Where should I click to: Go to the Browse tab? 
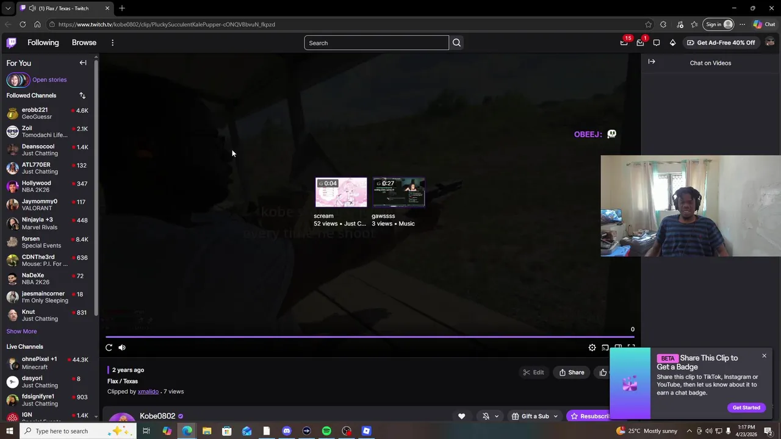(x=84, y=43)
